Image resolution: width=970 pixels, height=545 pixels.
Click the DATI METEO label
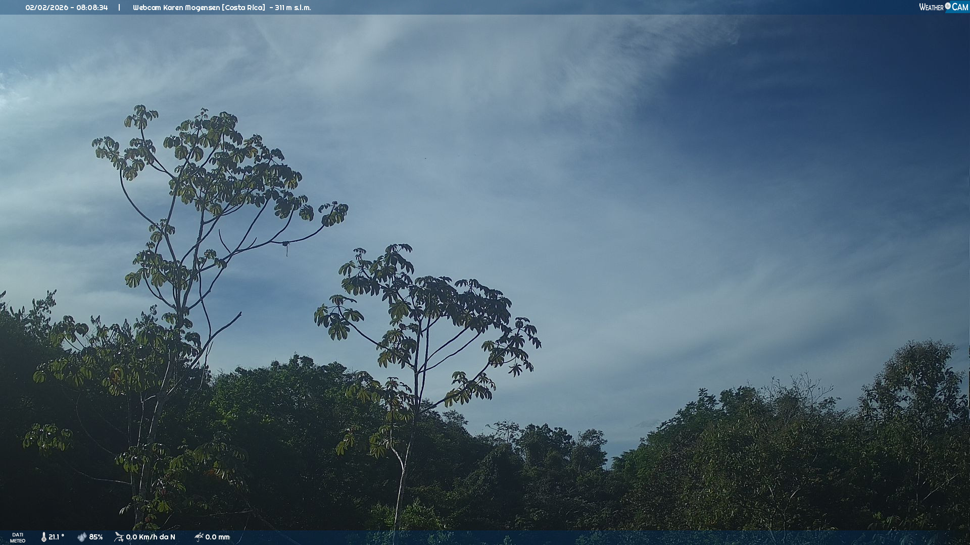(18, 537)
